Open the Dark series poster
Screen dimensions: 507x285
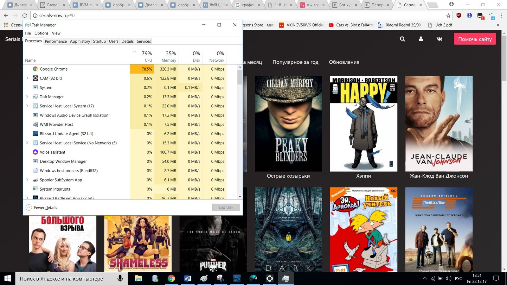click(288, 230)
